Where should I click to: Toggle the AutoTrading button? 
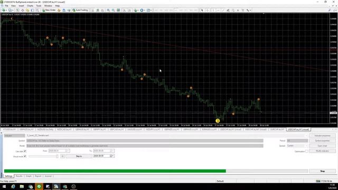coord(80,10)
